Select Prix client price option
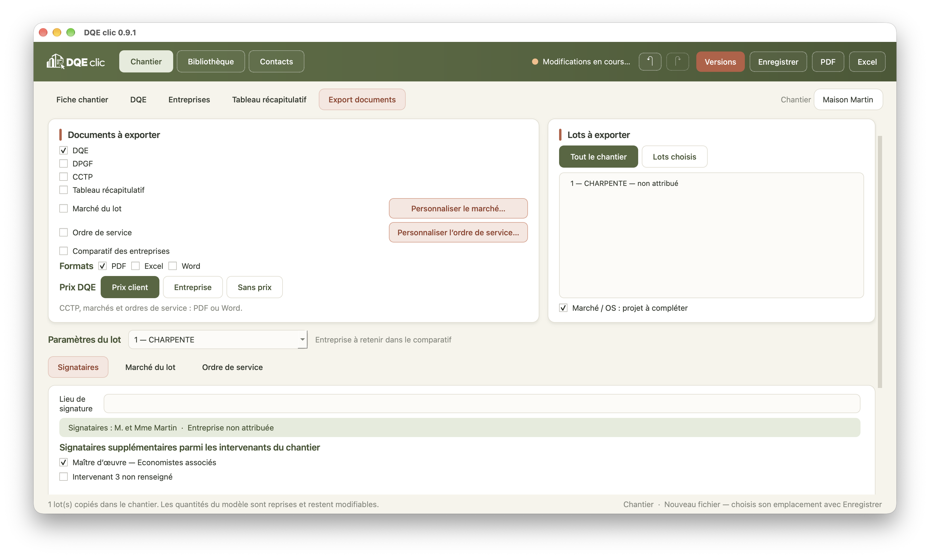This screenshot has height=558, width=930. 130,287
